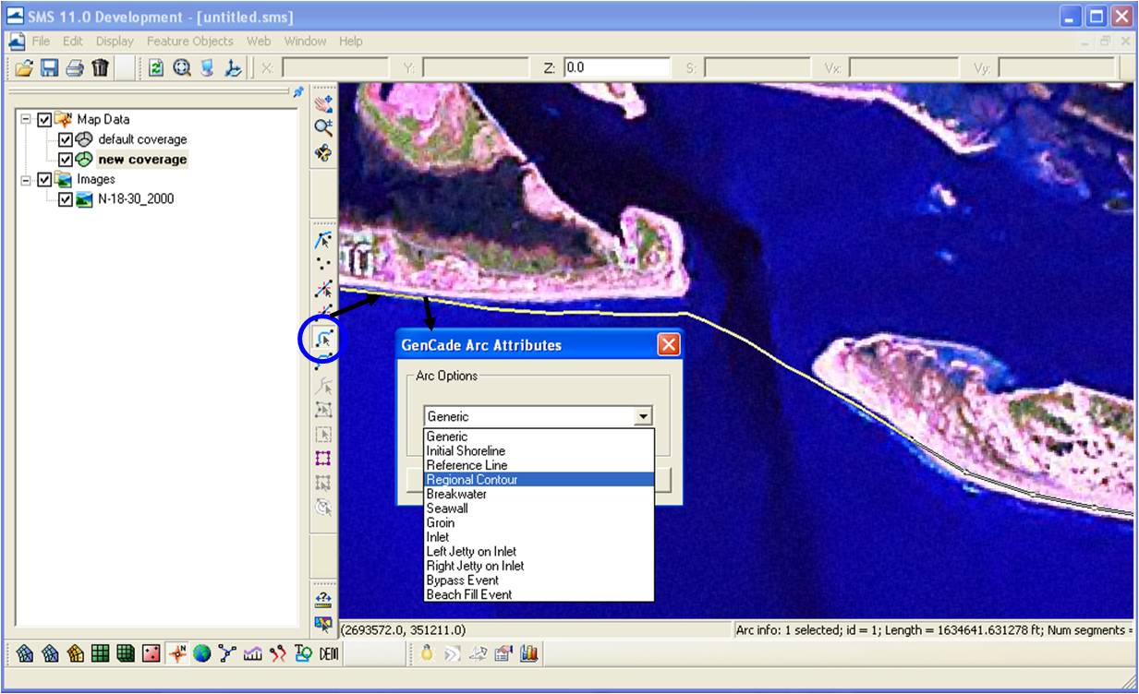This screenshot has width=1139, height=694.
Task: Collapse the Images tree node
Action: pyautogui.click(x=26, y=179)
